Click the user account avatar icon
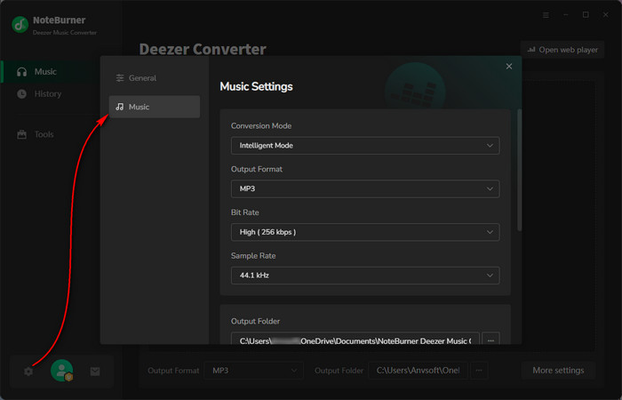Viewport: 622px width, 400px height. click(x=62, y=371)
